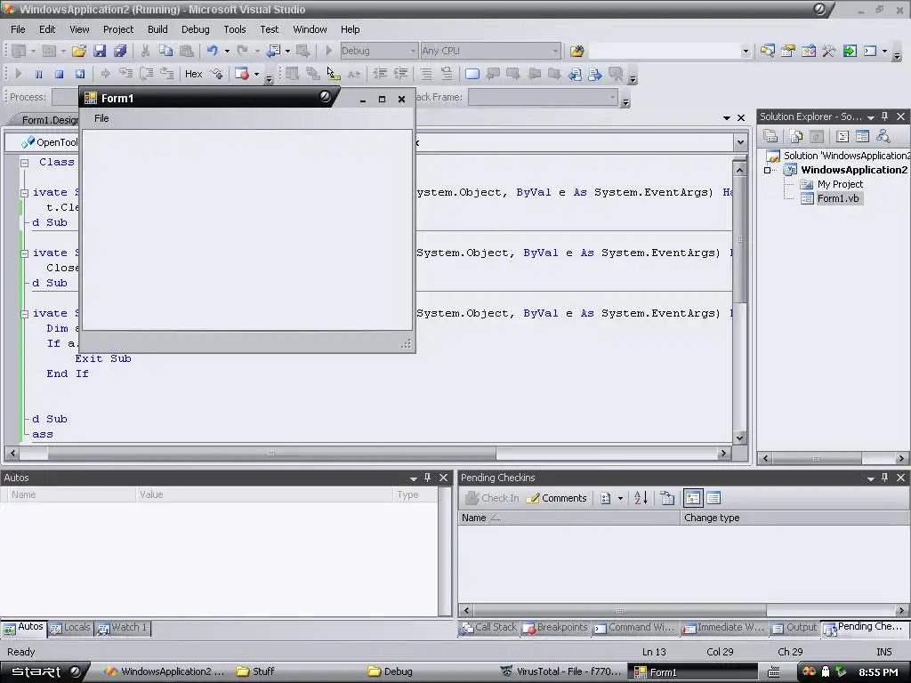Click the code editor vertical scrollbar thumb
The width and height of the screenshot is (911, 683).
point(739,239)
